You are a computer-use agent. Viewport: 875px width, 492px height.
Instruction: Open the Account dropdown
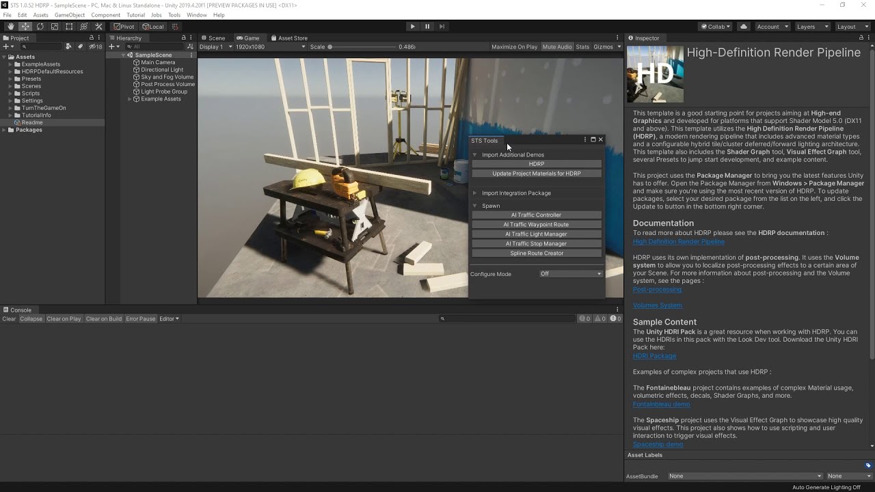(772, 27)
